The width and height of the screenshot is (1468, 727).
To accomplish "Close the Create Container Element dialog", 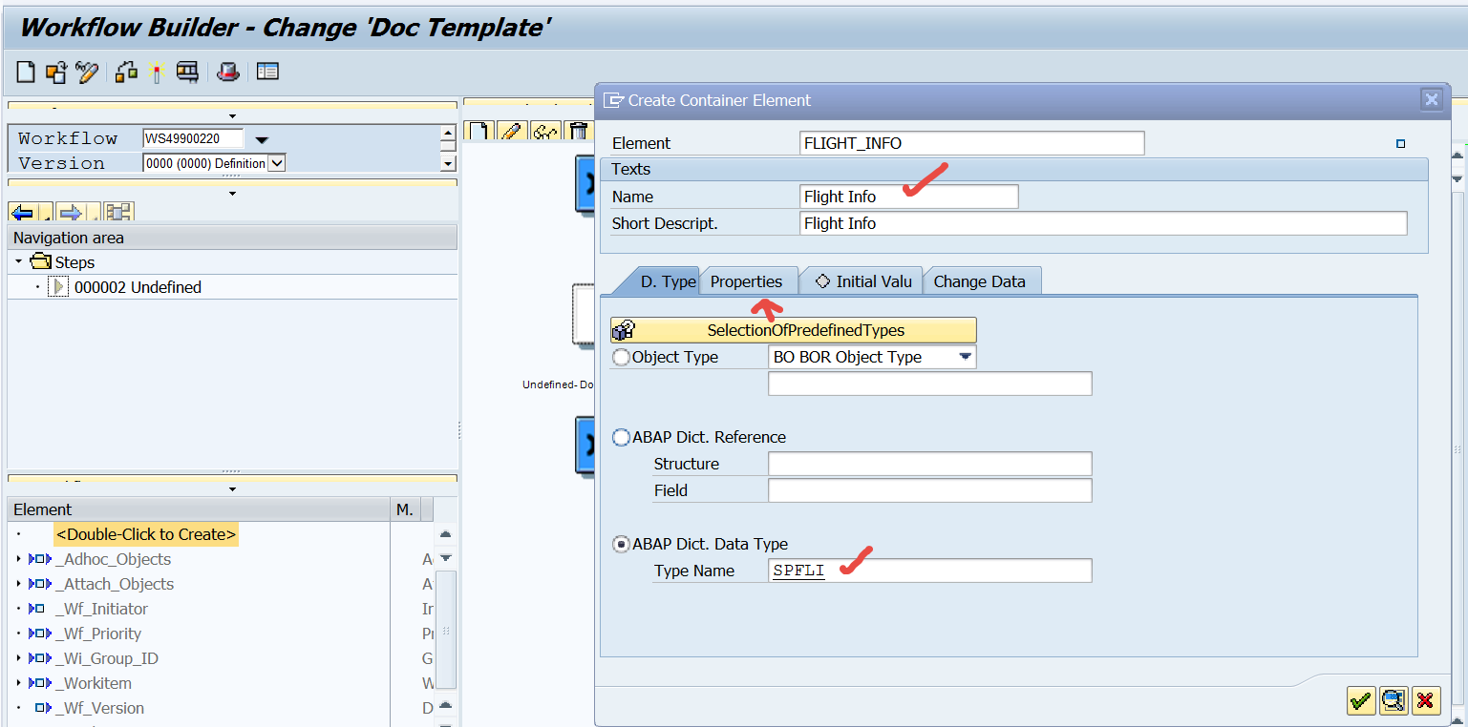I will click(1431, 99).
